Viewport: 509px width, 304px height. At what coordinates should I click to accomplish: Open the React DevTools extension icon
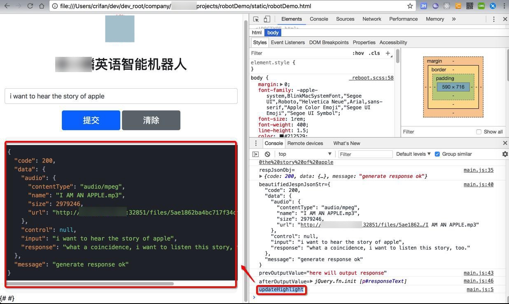point(447,6)
